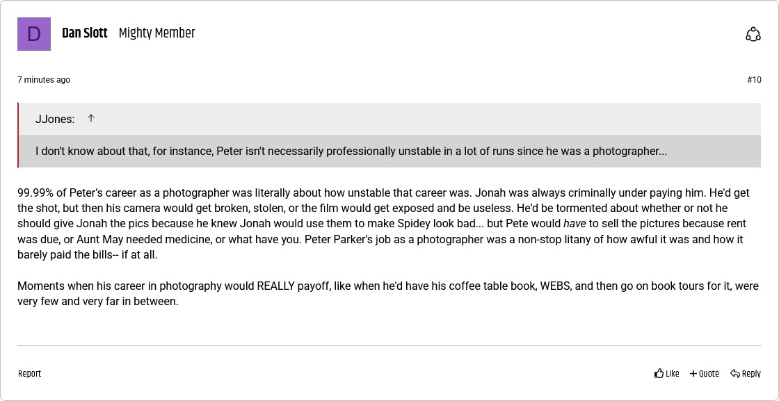Viewport: 779px width, 401px height.
Task: Click the italicized word 'have' in the post
Action: 574,224
